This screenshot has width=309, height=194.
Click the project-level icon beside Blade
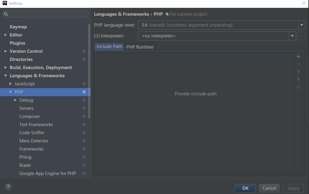click(84, 165)
